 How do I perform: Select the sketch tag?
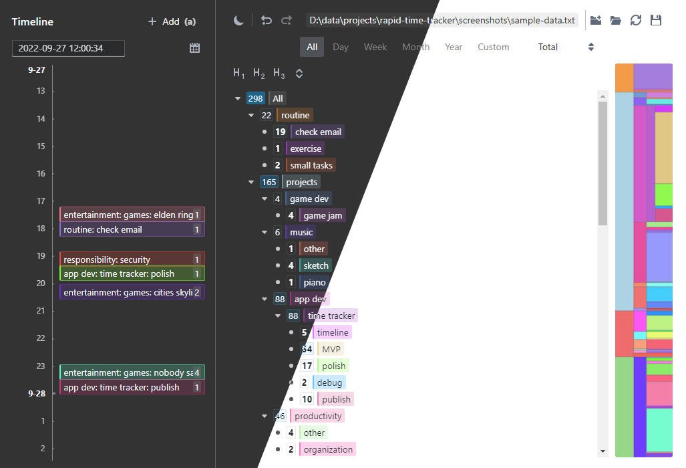pos(315,265)
